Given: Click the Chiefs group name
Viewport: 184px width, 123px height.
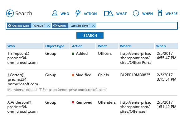Looking at the screenshot, I should (x=103, y=75).
